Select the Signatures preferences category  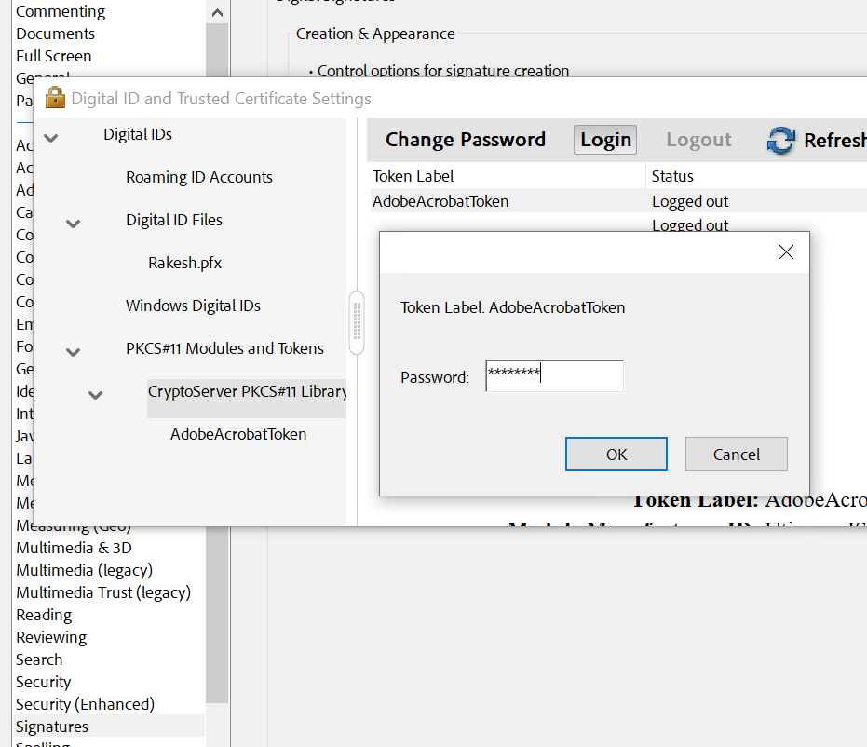tap(108, 726)
